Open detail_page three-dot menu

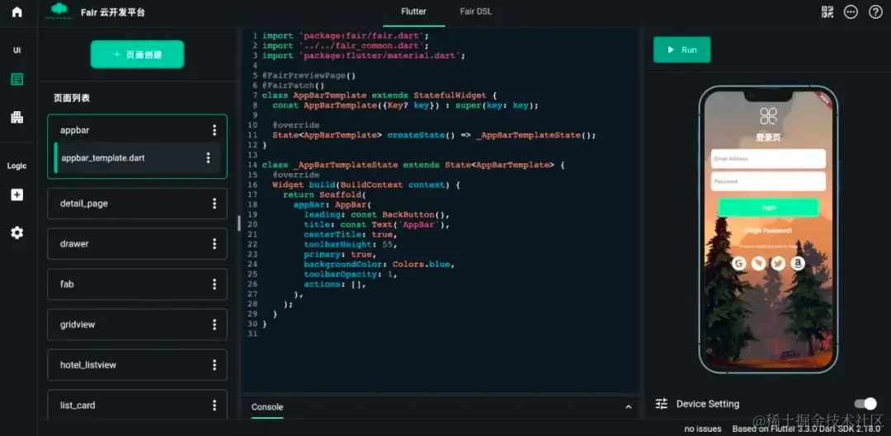[x=214, y=204]
